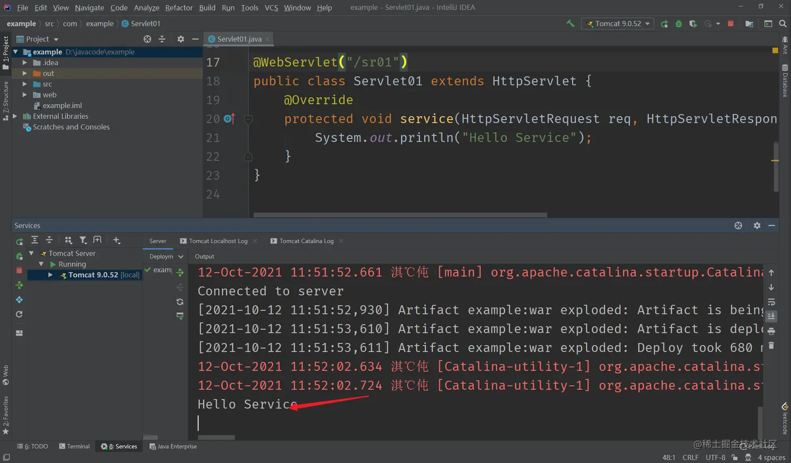The image size is (791, 463).
Task: Open Search Everywhere magnifier
Action: click(x=783, y=24)
